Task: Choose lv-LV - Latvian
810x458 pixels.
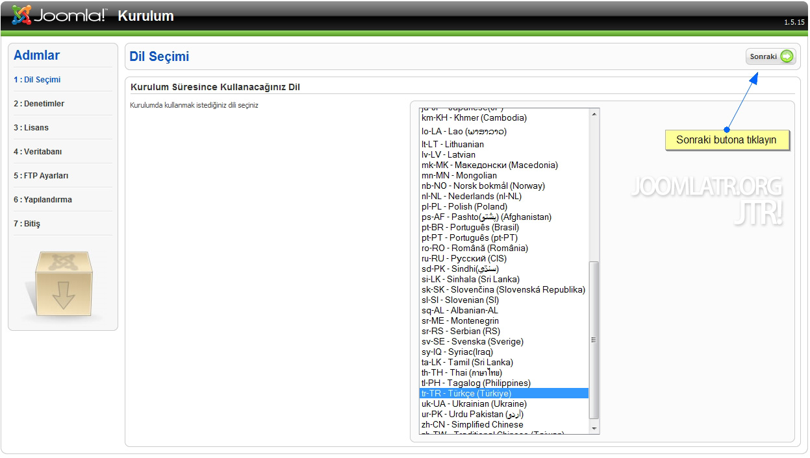Action: [x=504, y=154]
